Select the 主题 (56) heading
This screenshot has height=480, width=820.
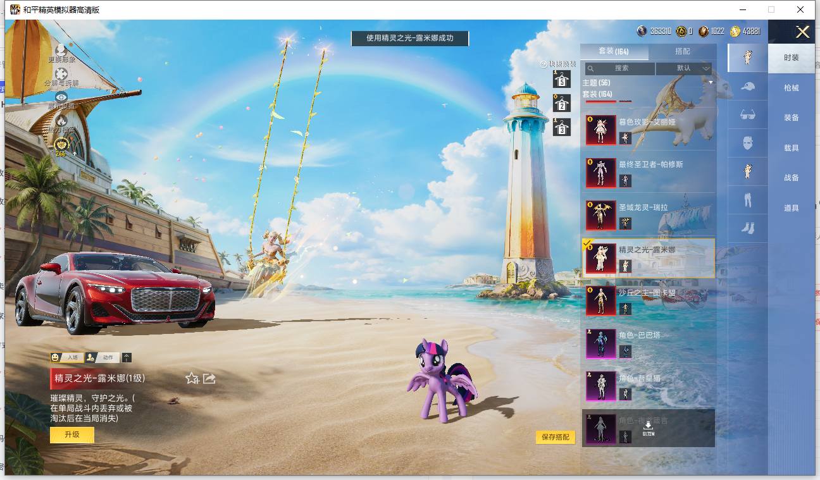pyautogui.click(x=596, y=83)
